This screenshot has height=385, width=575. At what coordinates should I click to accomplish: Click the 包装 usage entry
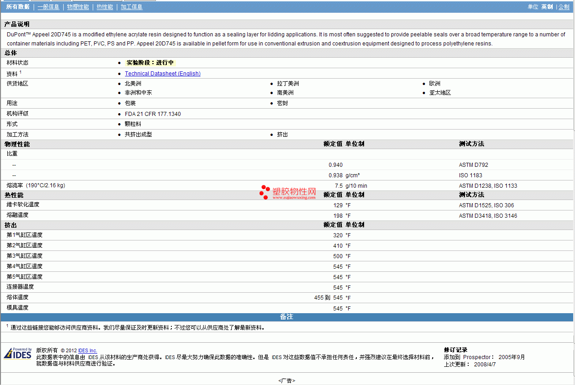click(130, 103)
